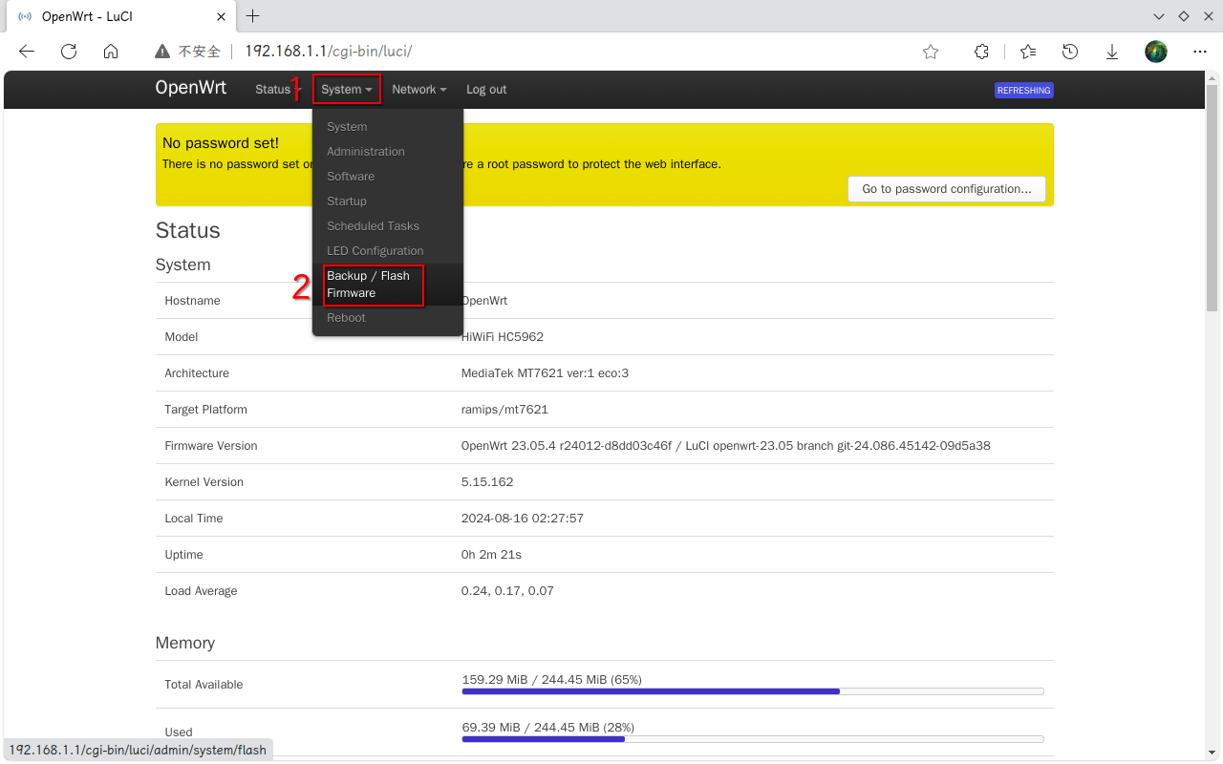Toggle the REFRESHING auto-refresh badge
1223x764 pixels.
pos(1023,91)
